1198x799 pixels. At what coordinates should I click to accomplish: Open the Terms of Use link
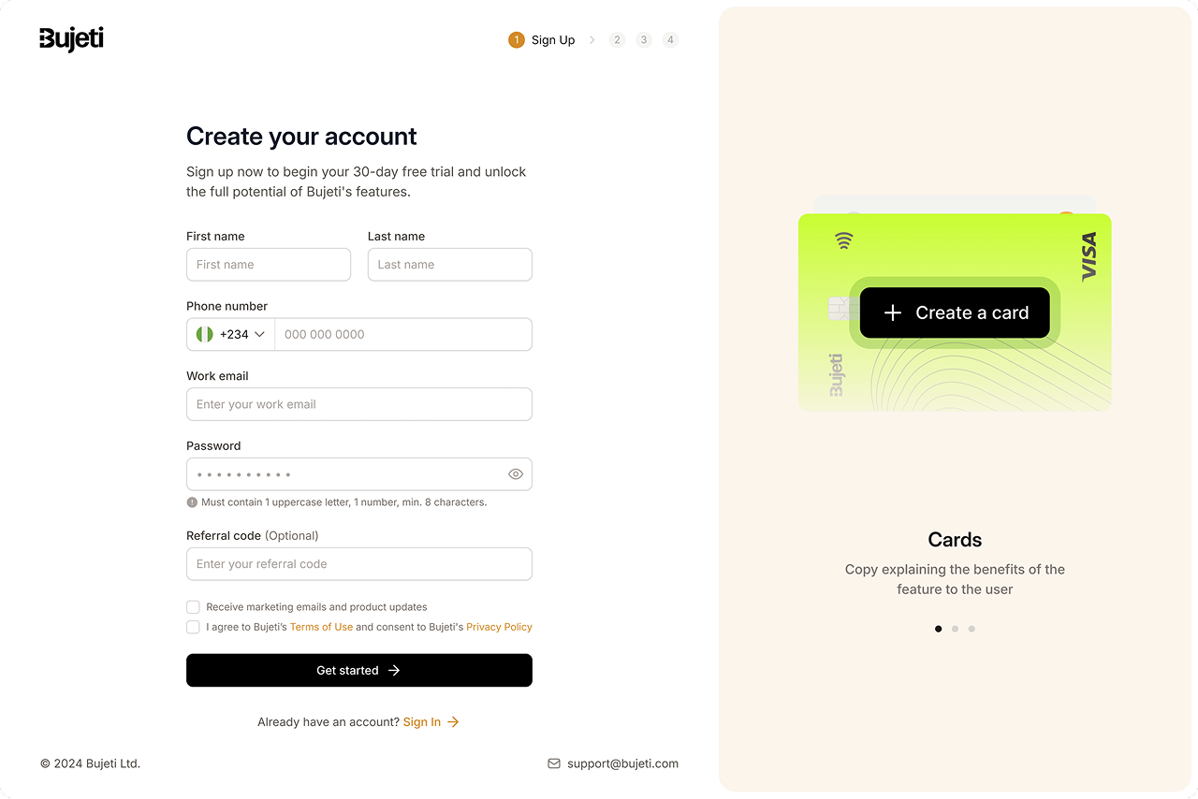[x=321, y=627]
